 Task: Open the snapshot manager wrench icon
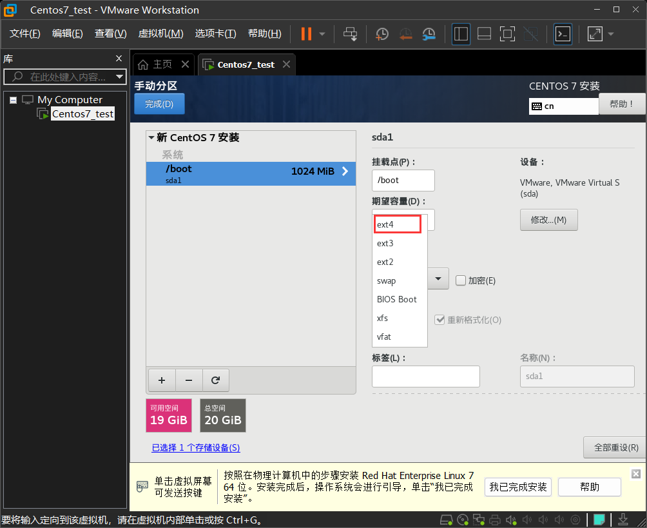pyautogui.click(x=429, y=34)
